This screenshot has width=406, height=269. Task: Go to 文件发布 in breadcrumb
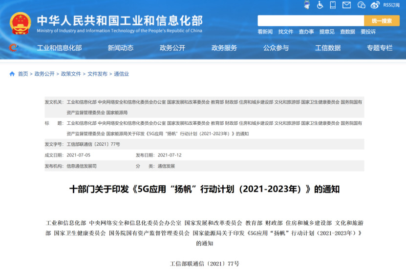(x=97, y=74)
